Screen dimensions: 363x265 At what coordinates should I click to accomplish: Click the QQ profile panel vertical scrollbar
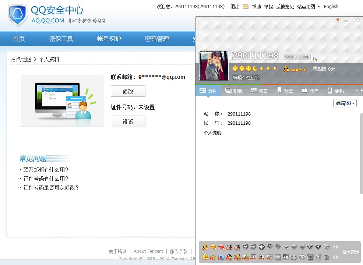point(362,154)
